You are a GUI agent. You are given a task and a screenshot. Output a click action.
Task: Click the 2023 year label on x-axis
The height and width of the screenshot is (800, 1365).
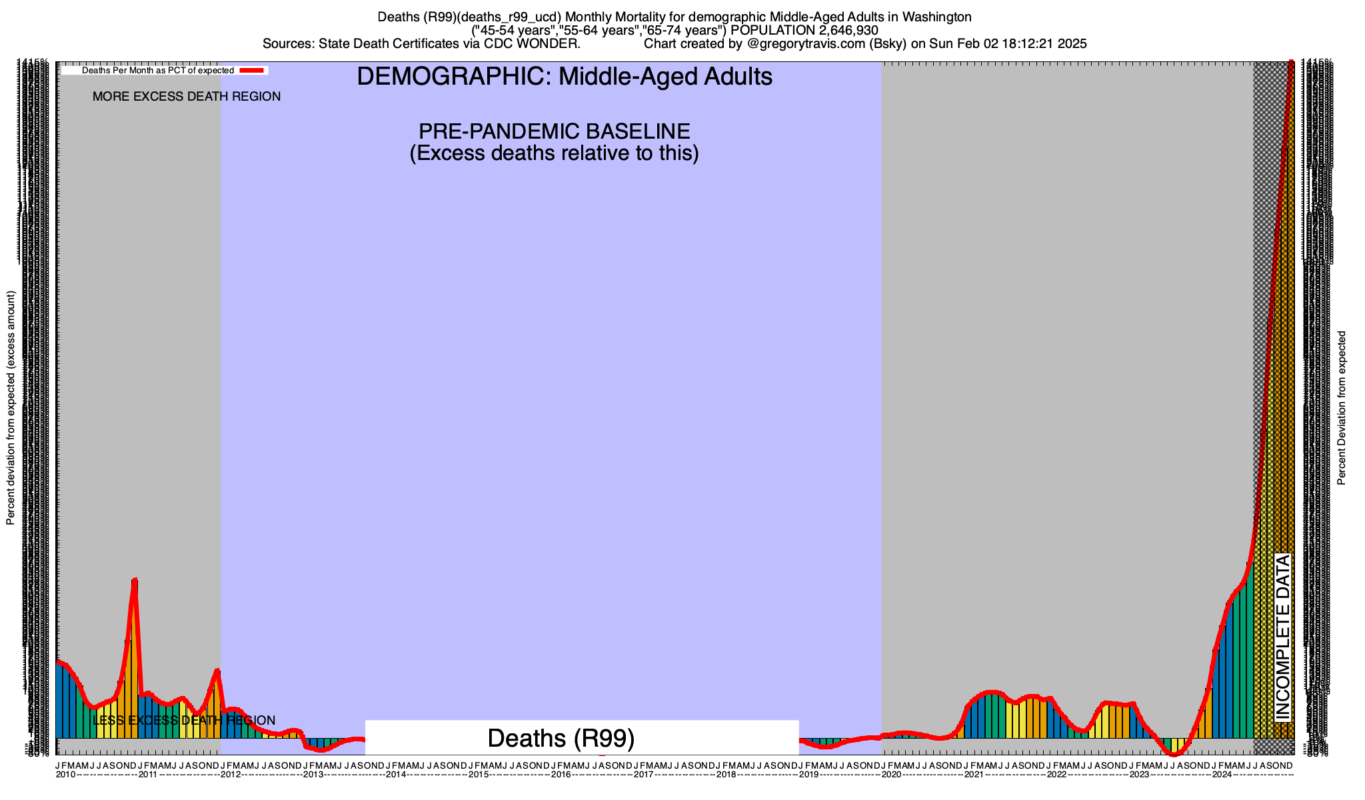[x=1140, y=775]
